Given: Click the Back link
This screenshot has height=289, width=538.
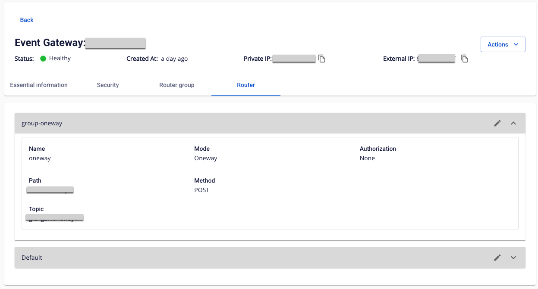Looking at the screenshot, I should [27, 20].
